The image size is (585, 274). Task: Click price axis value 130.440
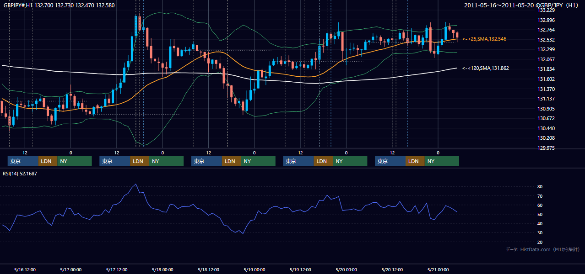coord(546,128)
